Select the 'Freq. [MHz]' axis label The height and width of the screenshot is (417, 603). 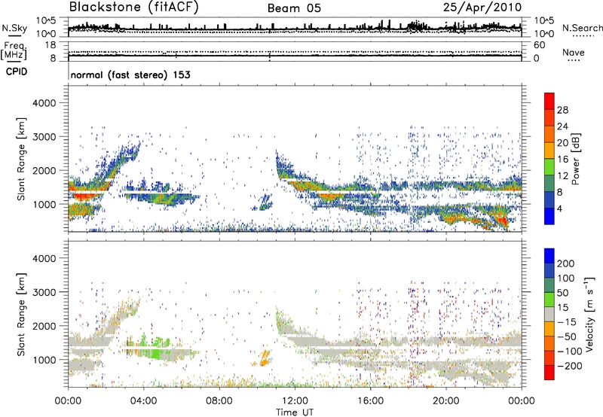pos(14,51)
